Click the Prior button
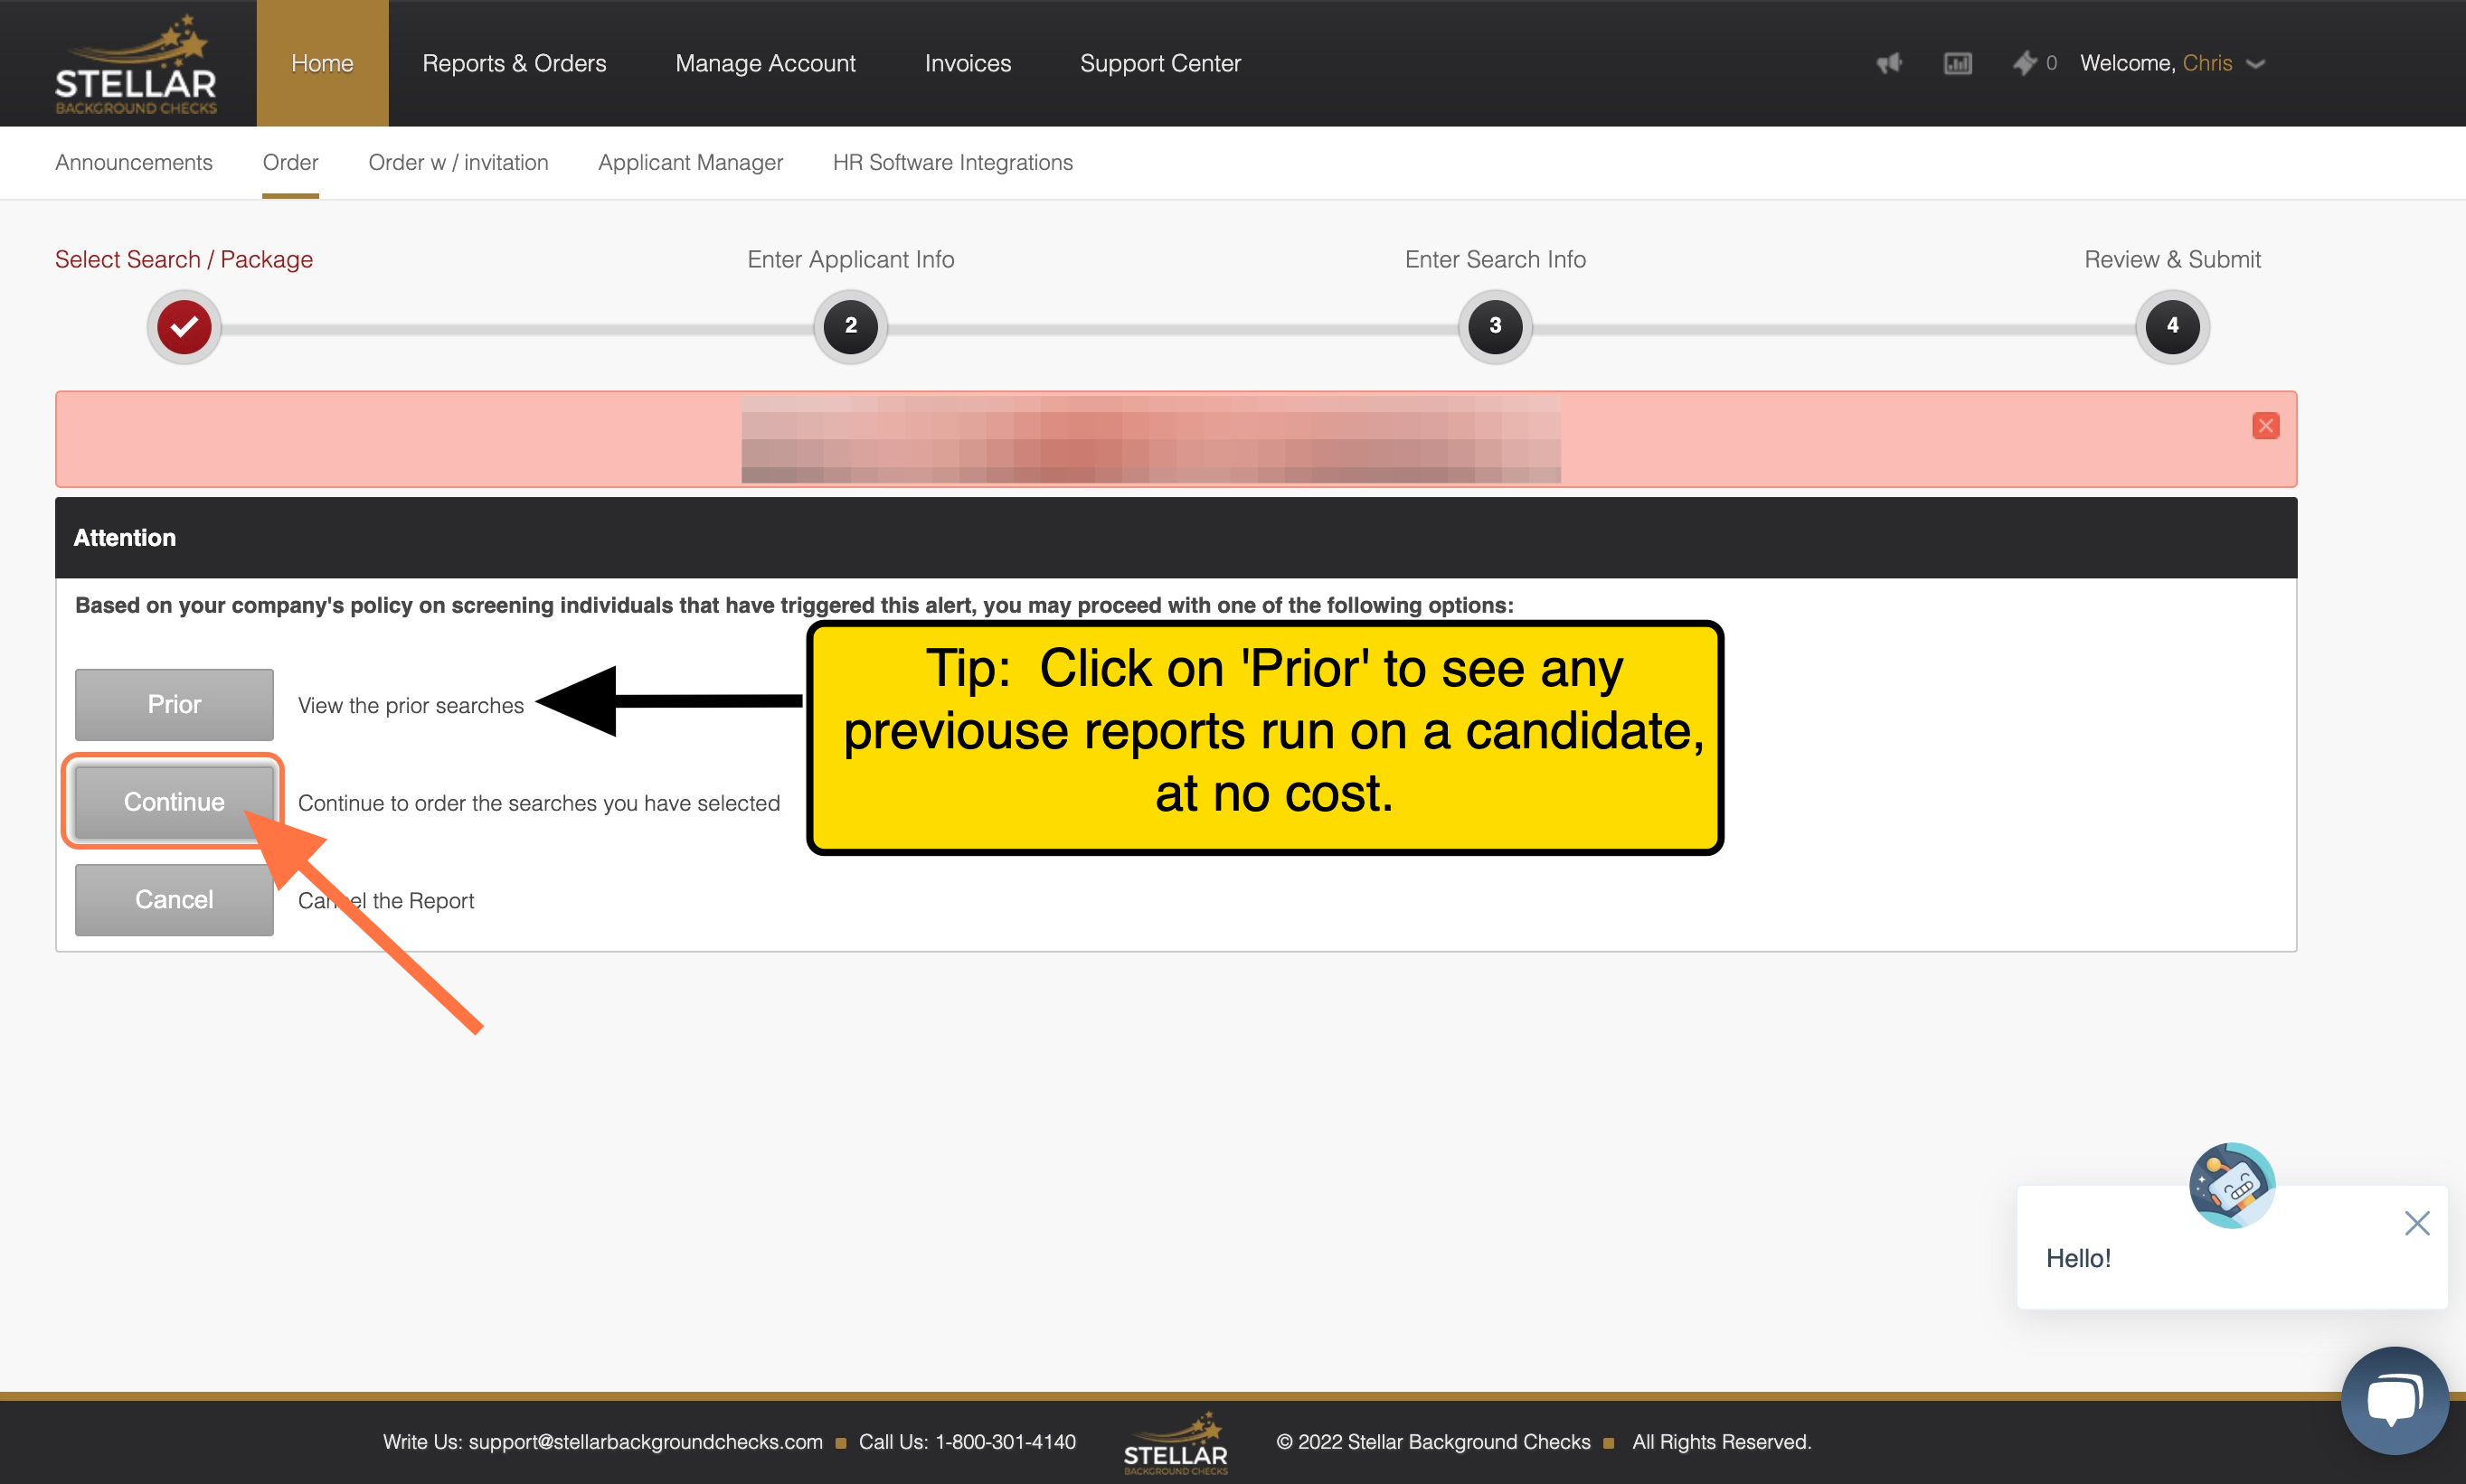The height and width of the screenshot is (1484, 2466). coord(174,704)
